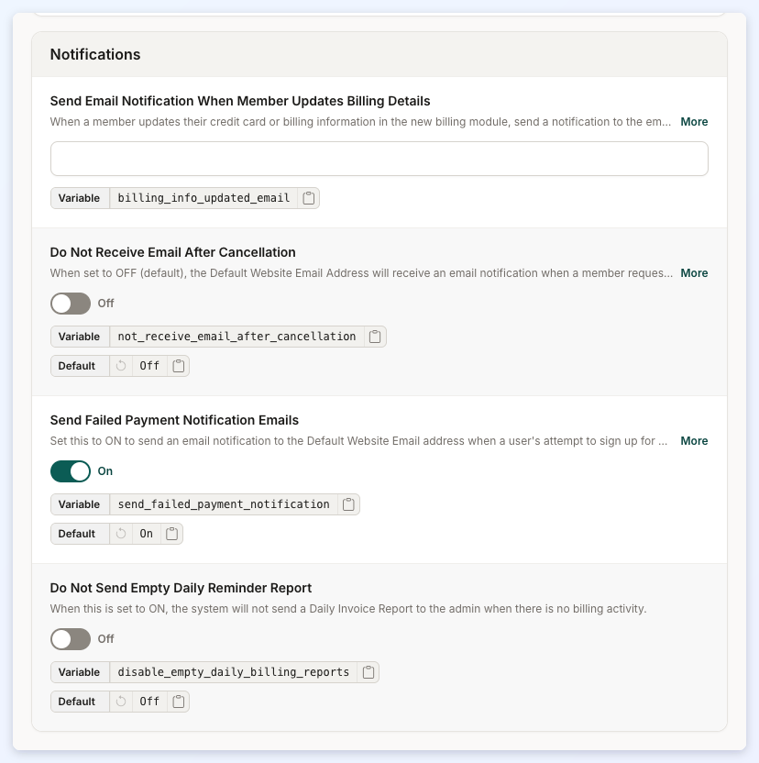Click the not_receive_email_after_cancellation variable text
Image resolution: width=759 pixels, height=763 pixels.
point(236,337)
